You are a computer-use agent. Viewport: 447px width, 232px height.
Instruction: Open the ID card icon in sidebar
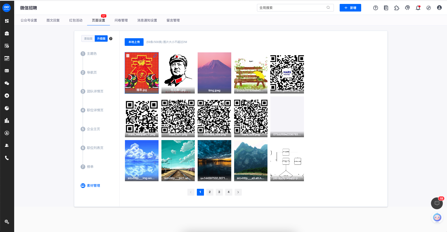coord(7,71)
